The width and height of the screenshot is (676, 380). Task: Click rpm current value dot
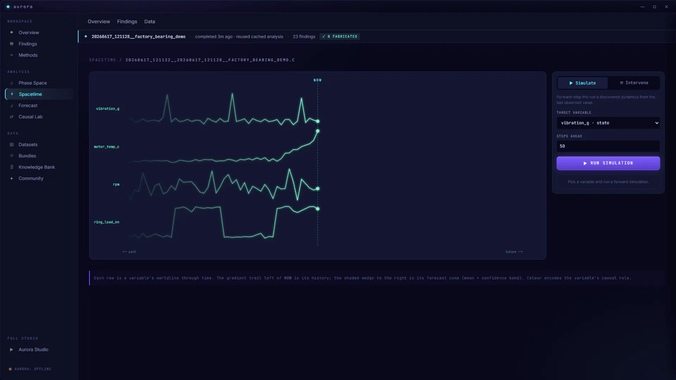pyautogui.click(x=318, y=189)
